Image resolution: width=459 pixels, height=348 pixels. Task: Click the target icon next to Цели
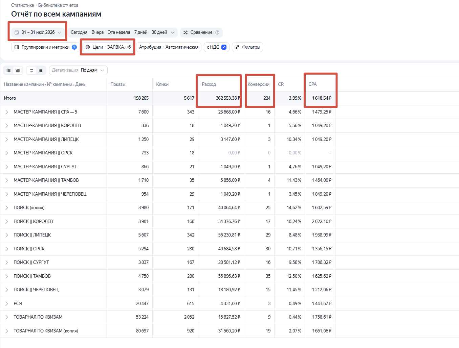[x=88, y=47]
